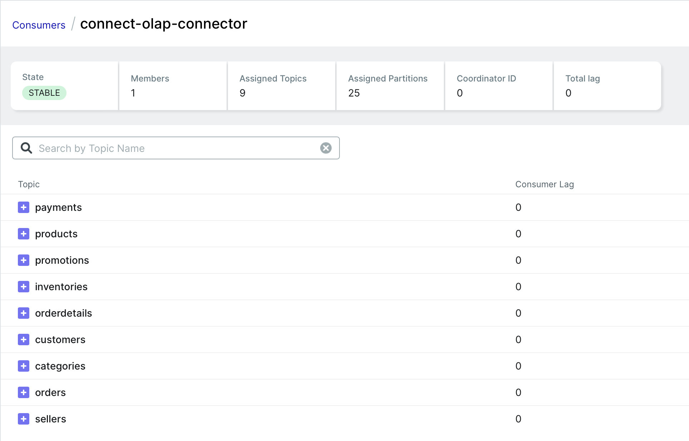
Task: Expand the orders topic row
Action: point(24,392)
